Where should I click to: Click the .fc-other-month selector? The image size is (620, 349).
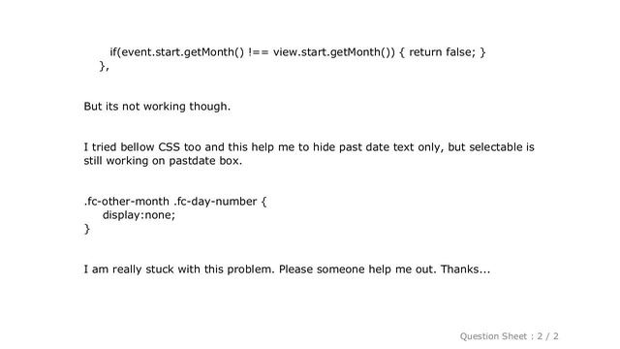pyautogui.click(x=127, y=202)
